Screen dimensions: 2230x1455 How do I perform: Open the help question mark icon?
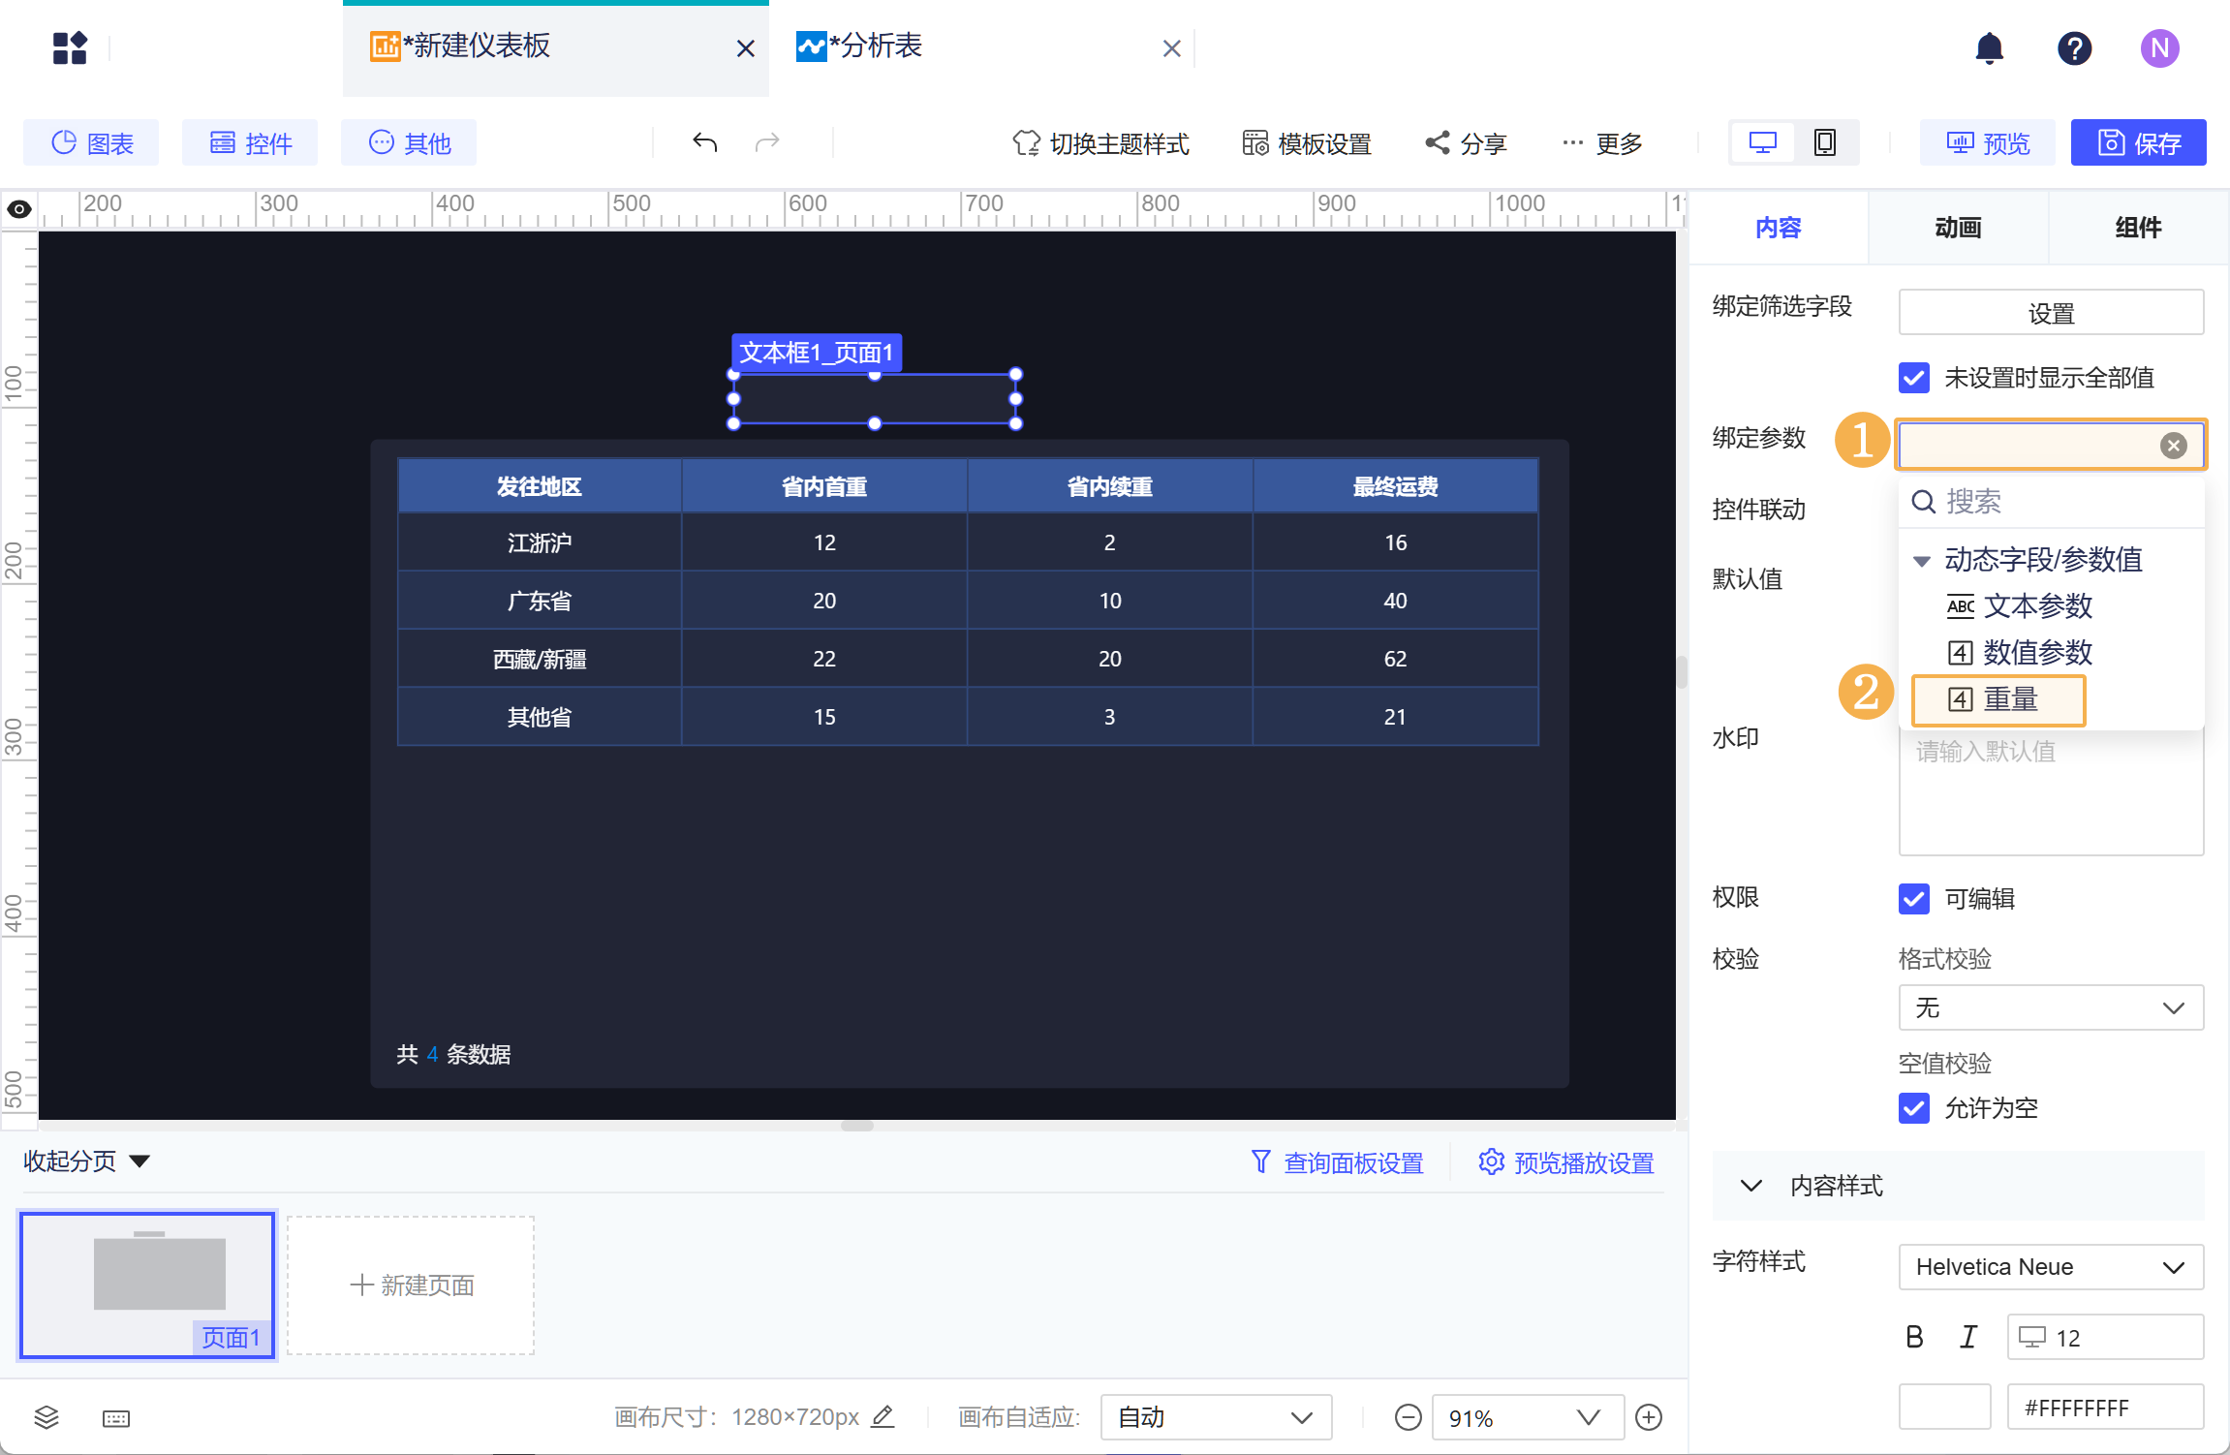(2074, 47)
